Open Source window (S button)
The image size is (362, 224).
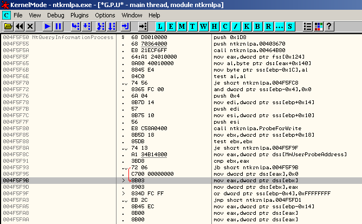290,26
